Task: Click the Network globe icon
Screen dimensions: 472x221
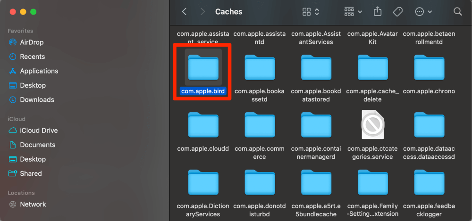Action: (13, 205)
